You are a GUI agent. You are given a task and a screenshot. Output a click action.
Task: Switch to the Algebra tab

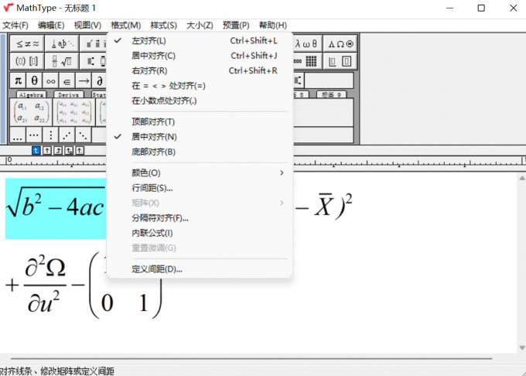(x=31, y=94)
